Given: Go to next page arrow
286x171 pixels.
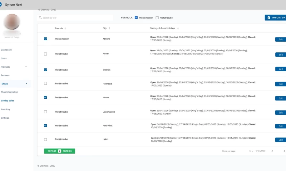Looking at the screenshot, I should 284,151.
